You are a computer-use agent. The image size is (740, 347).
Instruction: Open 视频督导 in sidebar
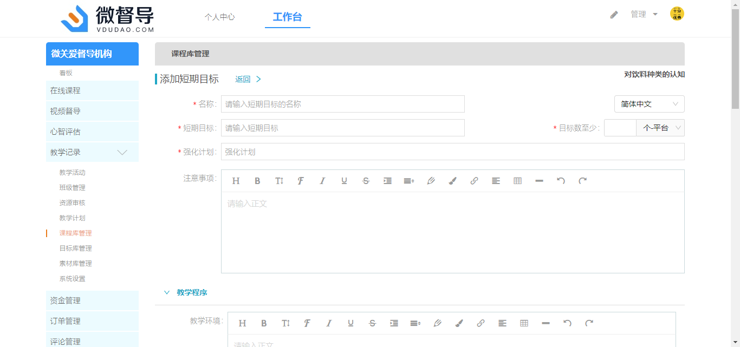(x=92, y=111)
